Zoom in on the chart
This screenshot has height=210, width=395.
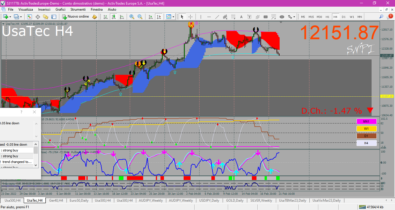132,17
